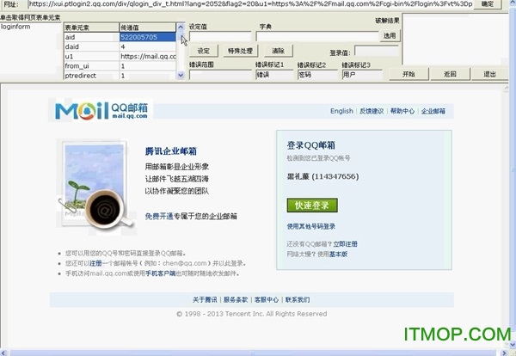This screenshot has width=516, height=356.
Task: Open the 客服中心 footer link
Action: click(x=267, y=300)
